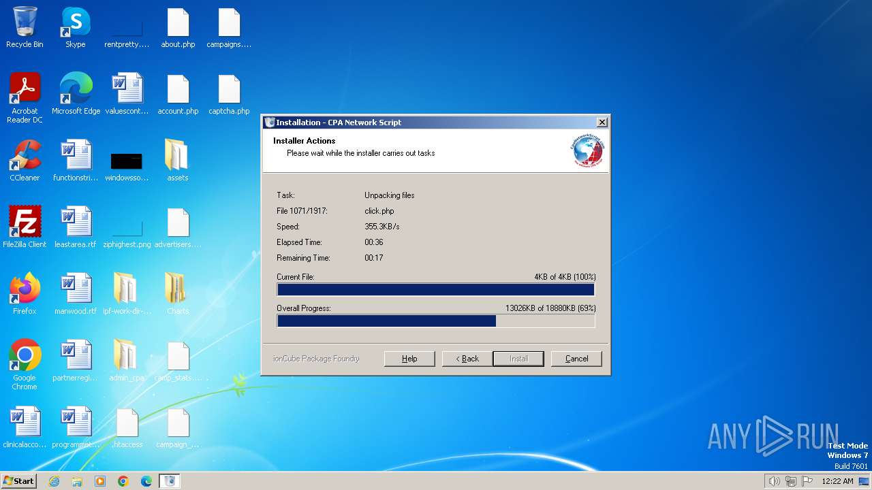Select the leastarea.rtf document icon
872x490 pixels.
[76, 227]
